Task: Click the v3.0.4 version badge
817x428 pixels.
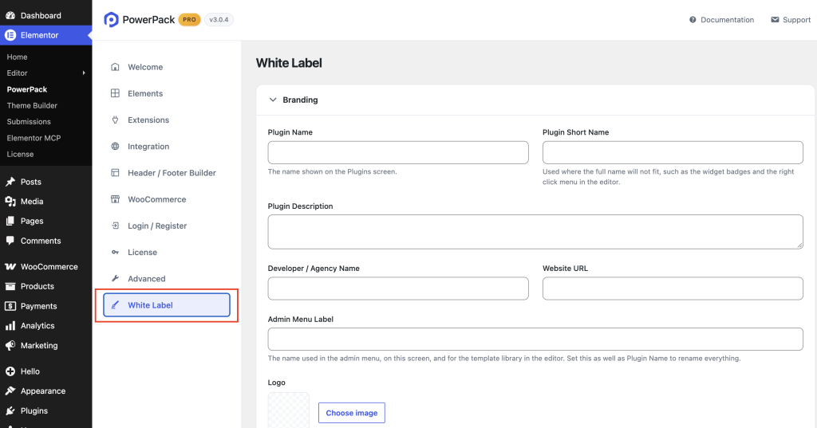Action: [x=219, y=20]
